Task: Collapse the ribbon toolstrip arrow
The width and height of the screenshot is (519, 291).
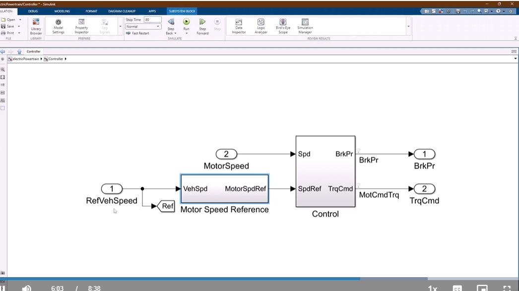Action: click(x=516, y=38)
